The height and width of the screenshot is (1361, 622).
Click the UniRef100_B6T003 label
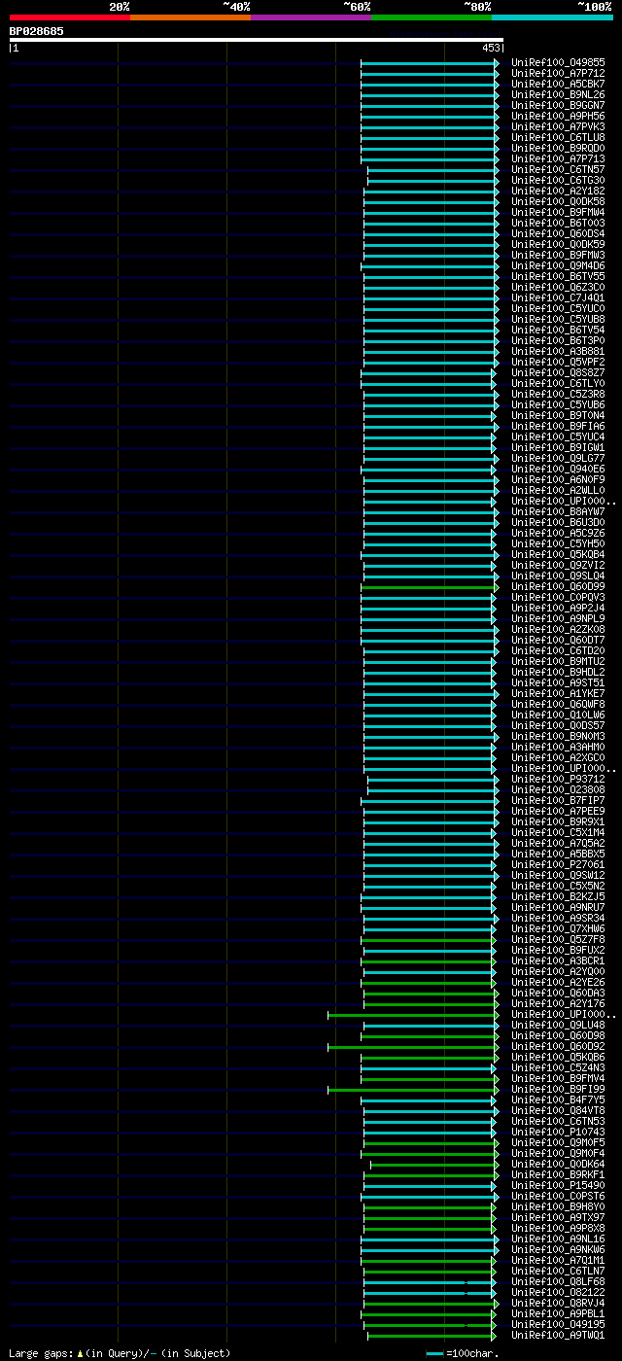tap(558, 223)
